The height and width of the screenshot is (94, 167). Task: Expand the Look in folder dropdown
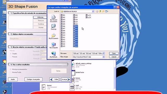pos(93,11)
